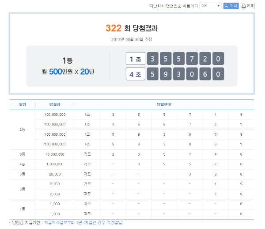Click the 5등 rank cell
Viewport: 265px width, 229px height.
click(x=23, y=174)
